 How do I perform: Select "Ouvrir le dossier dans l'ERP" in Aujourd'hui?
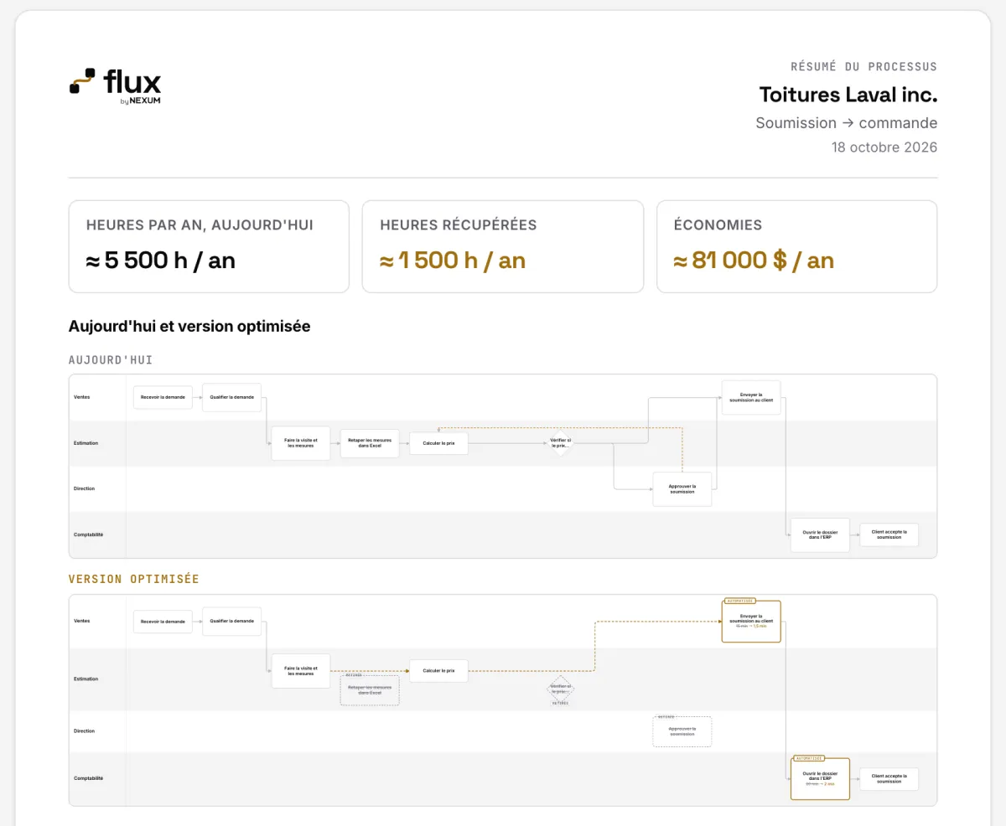(x=820, y=534)
